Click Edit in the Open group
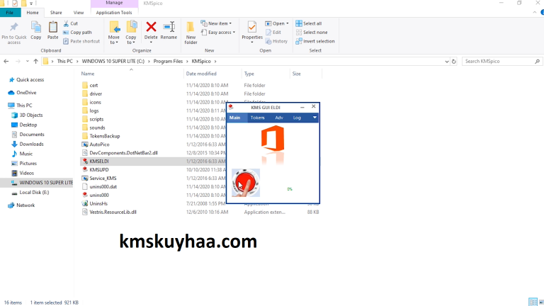This screenshot has width=544, height=306. [273, 33]
